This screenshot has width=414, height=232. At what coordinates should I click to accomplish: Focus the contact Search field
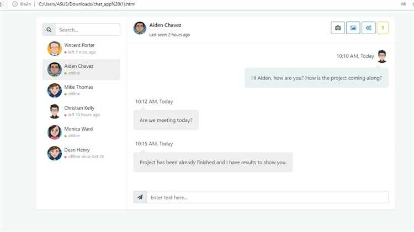point(87,30)
